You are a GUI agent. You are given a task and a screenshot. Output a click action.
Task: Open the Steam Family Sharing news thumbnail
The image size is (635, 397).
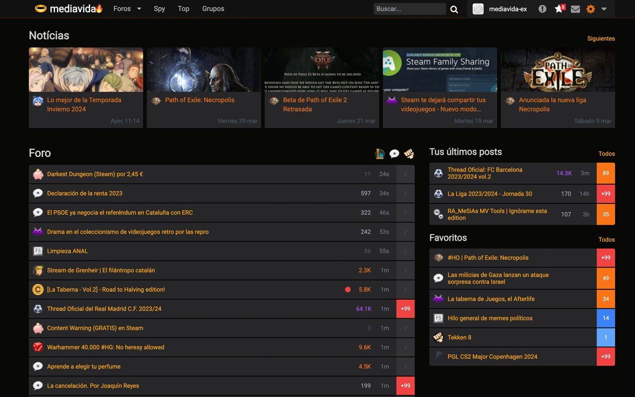click(440, 69)
